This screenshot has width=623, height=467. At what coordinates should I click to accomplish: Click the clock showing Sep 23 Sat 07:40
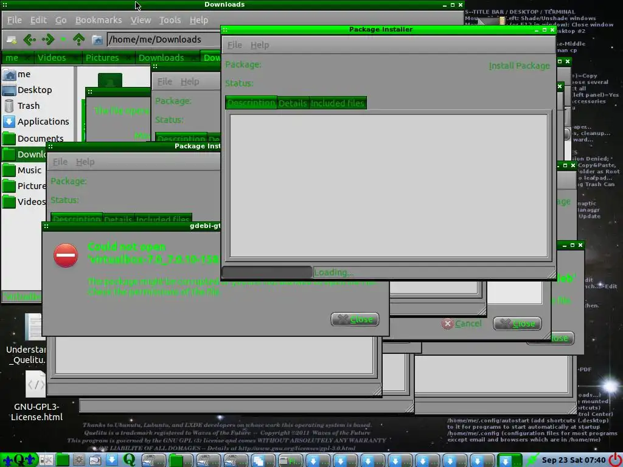574,460
